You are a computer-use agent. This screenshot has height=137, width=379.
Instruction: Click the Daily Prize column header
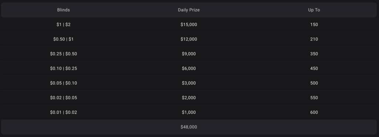189,10
